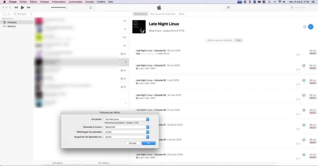
Task: Go back with the left chevron
Action: 4,14
